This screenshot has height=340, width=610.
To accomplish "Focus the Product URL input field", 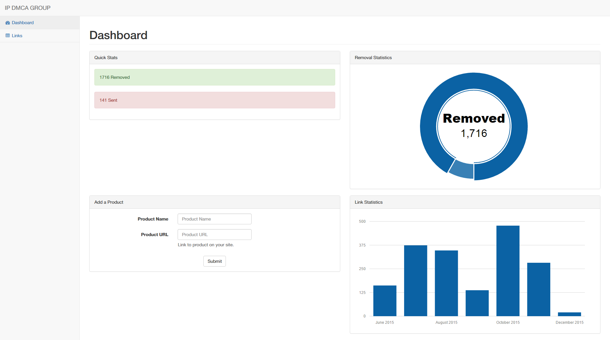I will pyautogui.click(x=214, y=235).
